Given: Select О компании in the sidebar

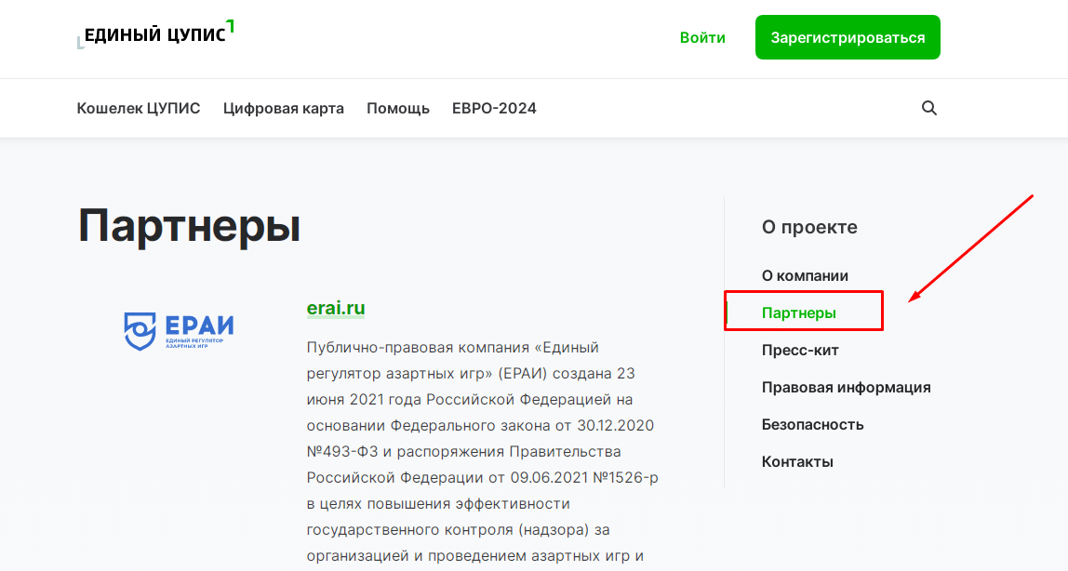Looking at the screenshot, I should 805,275.
